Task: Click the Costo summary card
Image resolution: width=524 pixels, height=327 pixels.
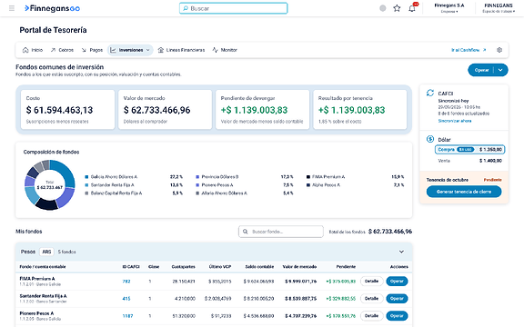Action: coord(67,109)
